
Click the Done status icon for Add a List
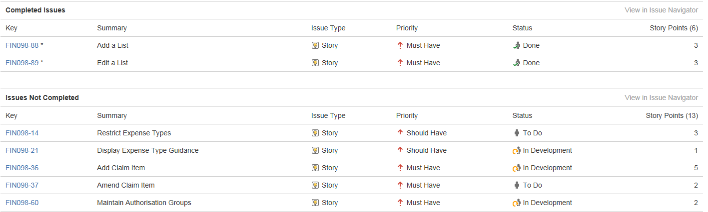(x=517, y=45)
